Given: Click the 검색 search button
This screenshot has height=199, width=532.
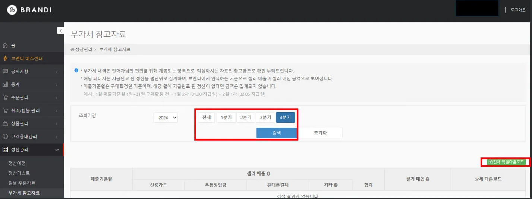Looking at the screenshot, I should [277, 133].
